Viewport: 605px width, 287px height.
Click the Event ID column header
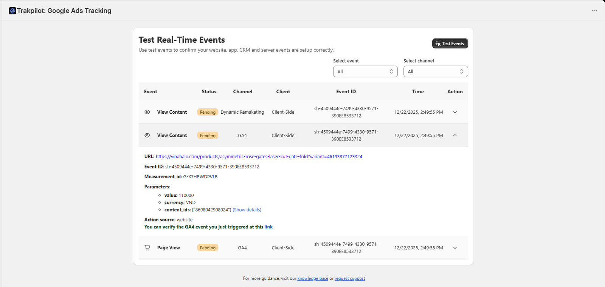click(x=346, y=91)
